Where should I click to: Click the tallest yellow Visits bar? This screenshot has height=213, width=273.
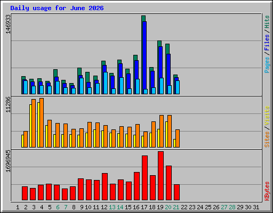38,125
